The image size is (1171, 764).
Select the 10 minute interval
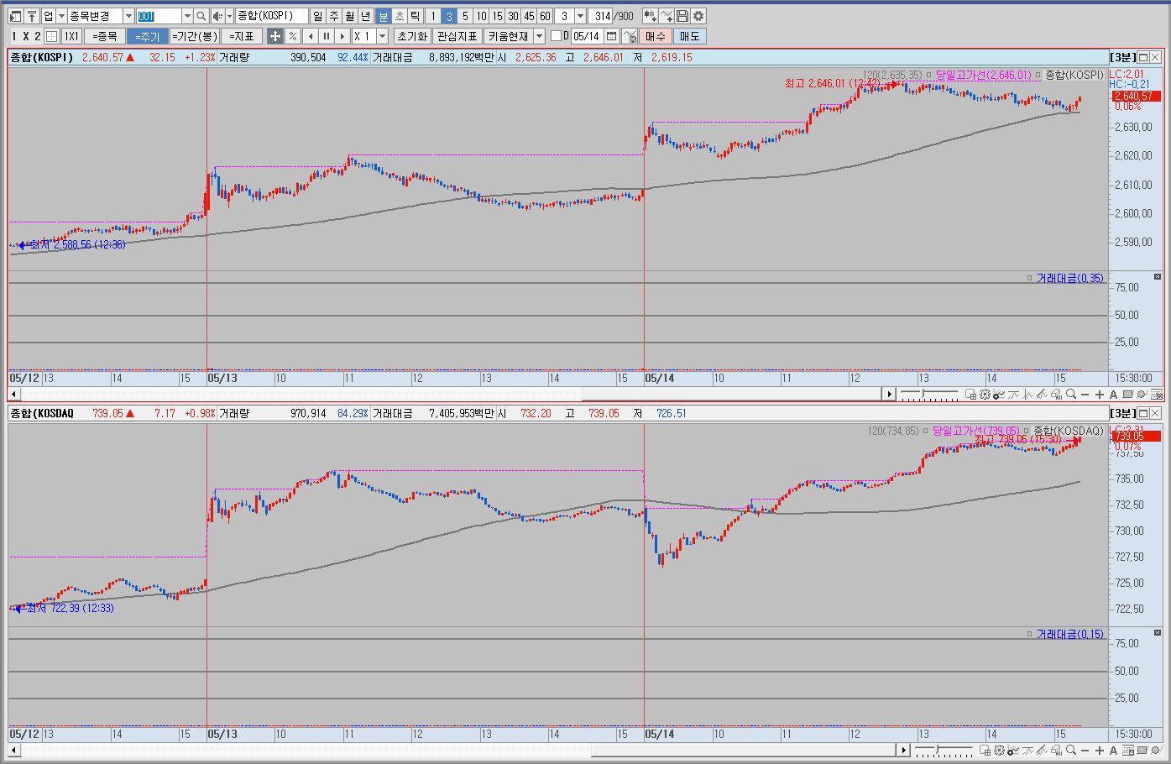481,16
